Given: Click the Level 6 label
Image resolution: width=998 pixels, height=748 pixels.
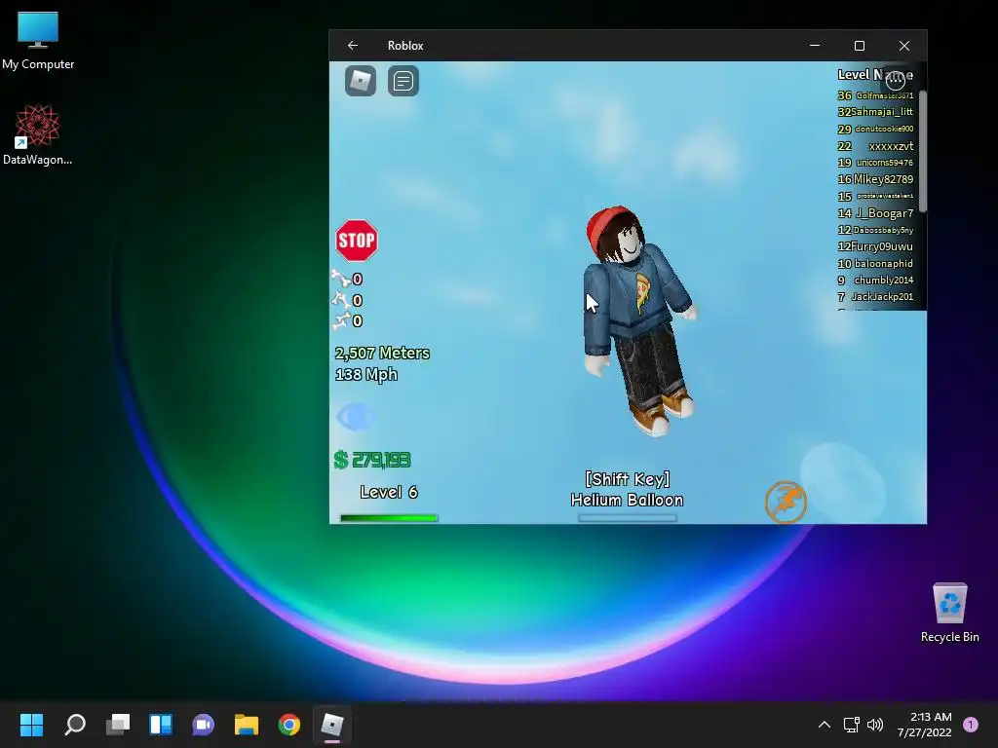Looking at the screenshot, I should click(x=389, y=492).
